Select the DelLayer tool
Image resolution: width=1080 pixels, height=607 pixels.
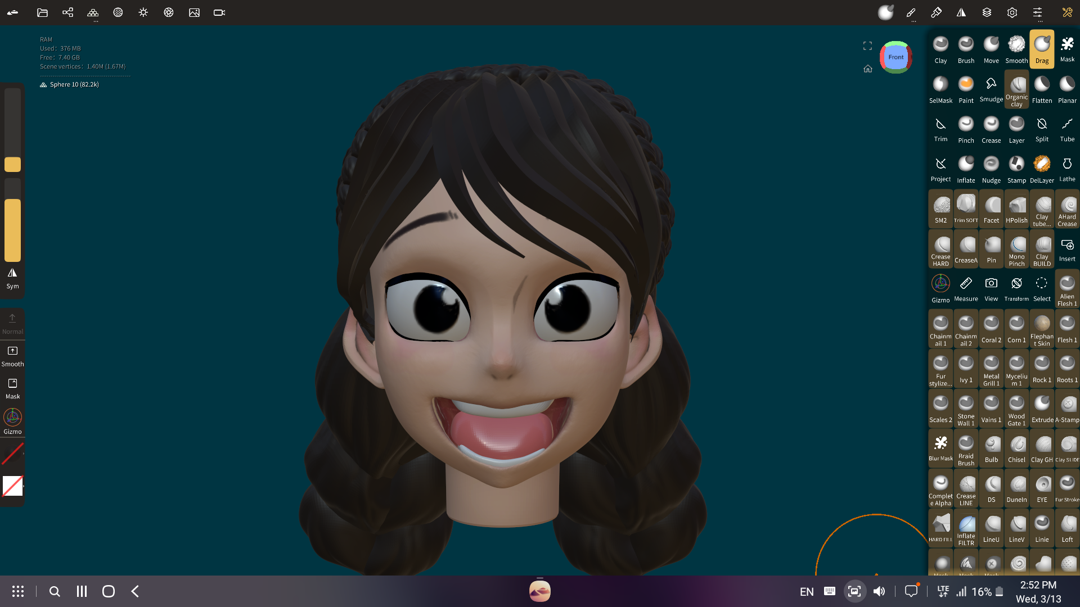coord(1042,169)
